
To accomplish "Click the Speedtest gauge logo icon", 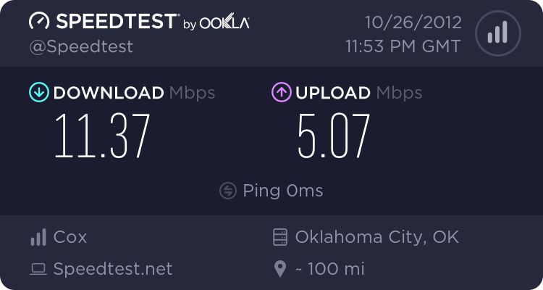I will (x=39, y=22).
